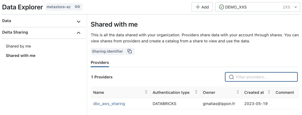
Task: Click the Shared with me heading
Action: 114,25
